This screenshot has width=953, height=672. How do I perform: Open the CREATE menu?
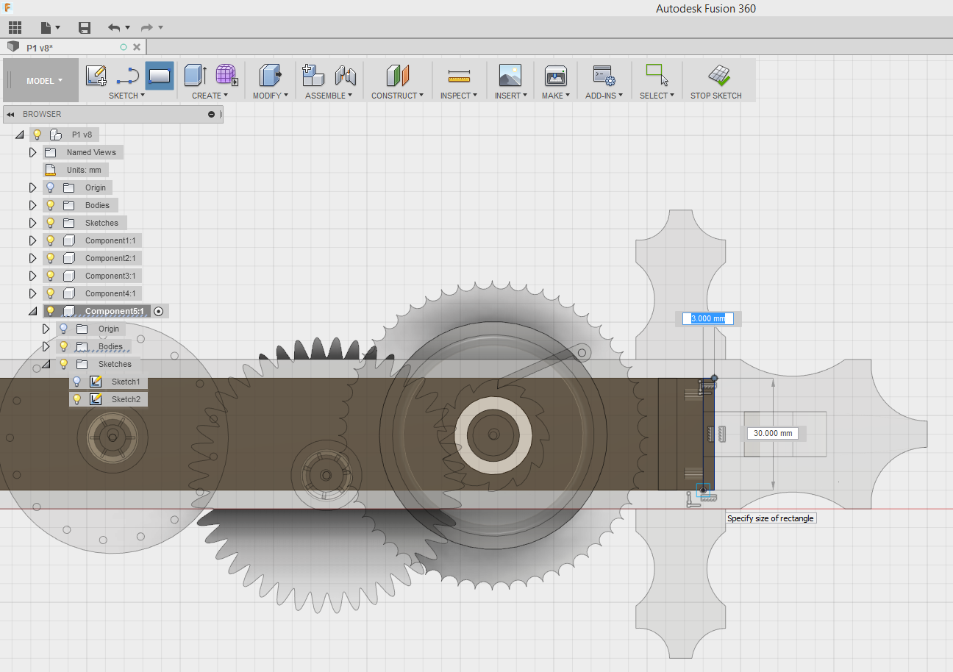pos(210,96)
